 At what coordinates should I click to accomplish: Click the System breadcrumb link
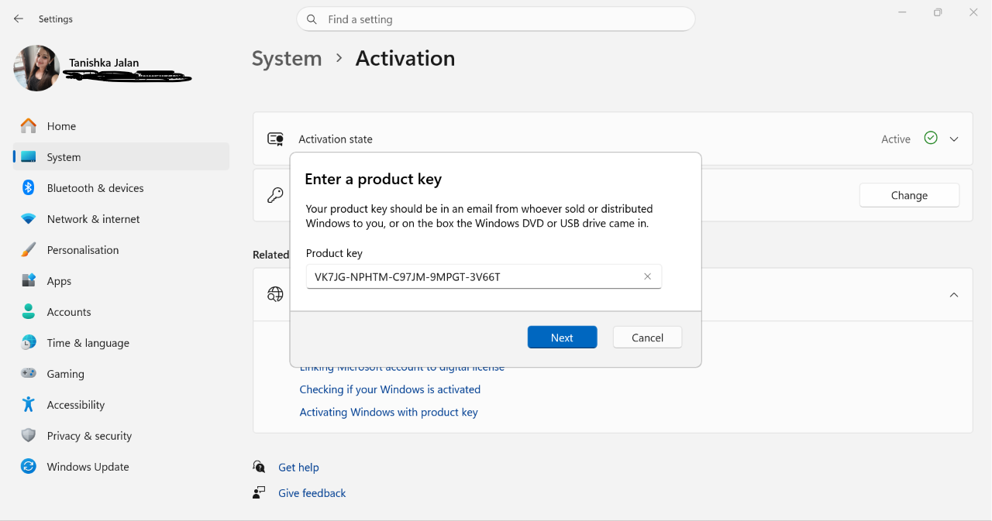(x=287, y=59)
